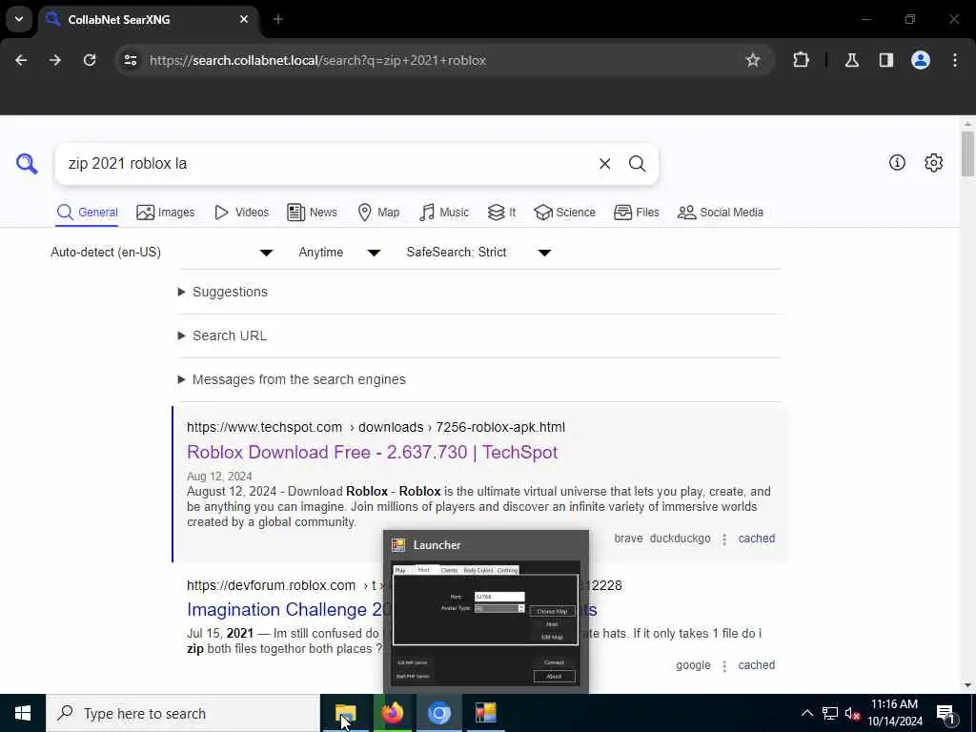The height and width of the screenshot is (732, 976).
Task: Open the Auto-detect (en-US) language dropdown
Action: pyautogui.click(x=162, y=252)
